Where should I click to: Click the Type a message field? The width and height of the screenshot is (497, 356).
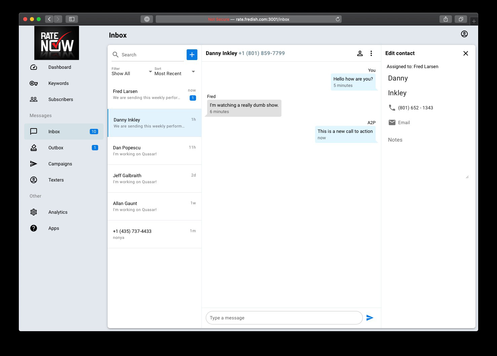click(x=284, y=318)
